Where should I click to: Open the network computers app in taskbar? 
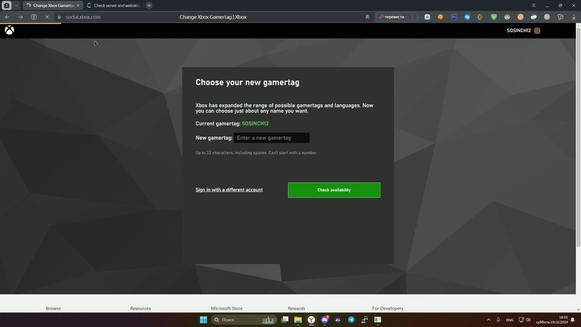364,320
